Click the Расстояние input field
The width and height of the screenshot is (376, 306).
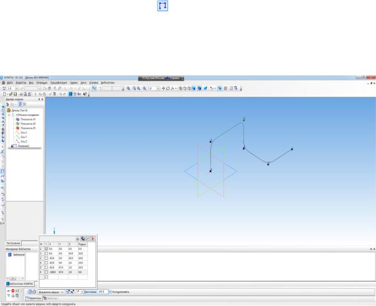pyautogui.click(x=103, y=292)
